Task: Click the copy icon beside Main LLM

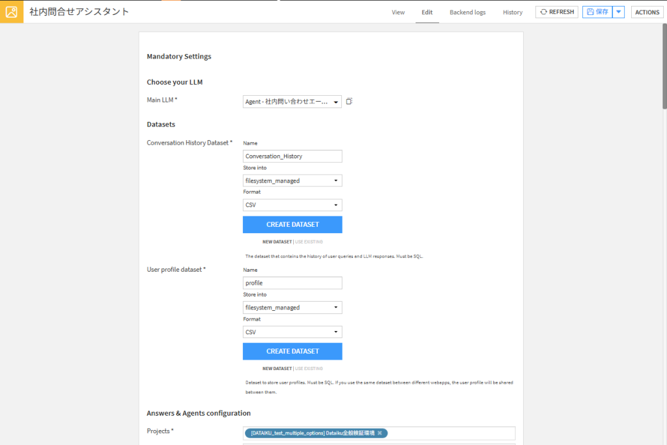Action: [x=349, y=101]
